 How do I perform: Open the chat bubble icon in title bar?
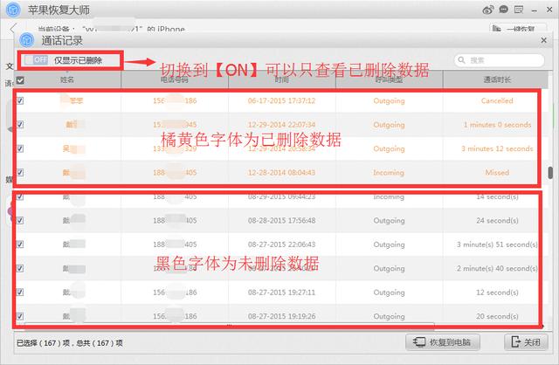coord(504,10)
